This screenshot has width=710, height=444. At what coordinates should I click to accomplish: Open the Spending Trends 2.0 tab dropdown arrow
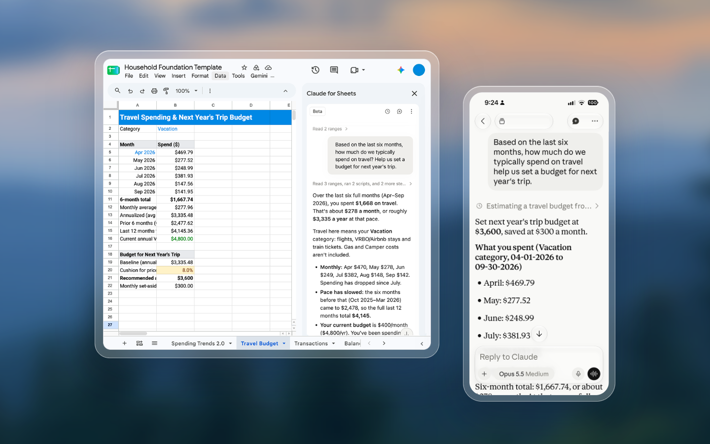[x=230, y=343]
